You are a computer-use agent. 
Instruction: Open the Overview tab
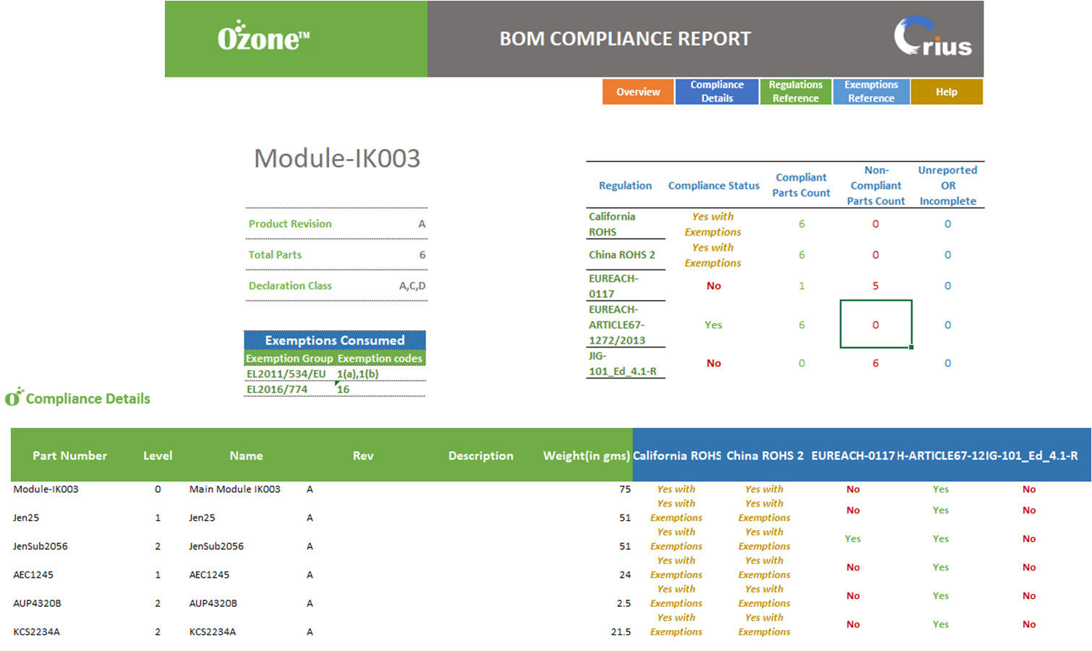638,92
